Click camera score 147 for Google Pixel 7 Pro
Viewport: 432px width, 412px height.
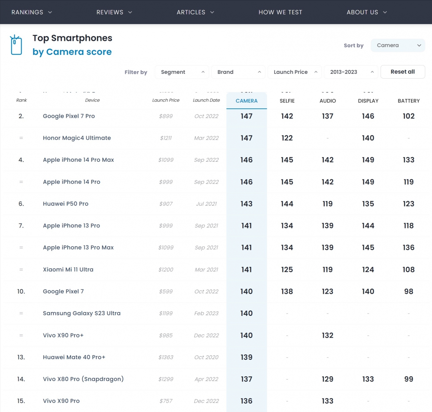click(x=247, y=116)
